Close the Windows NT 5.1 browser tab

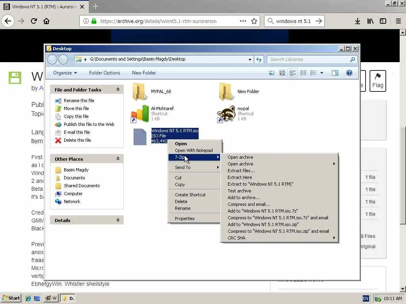point(82,7)
